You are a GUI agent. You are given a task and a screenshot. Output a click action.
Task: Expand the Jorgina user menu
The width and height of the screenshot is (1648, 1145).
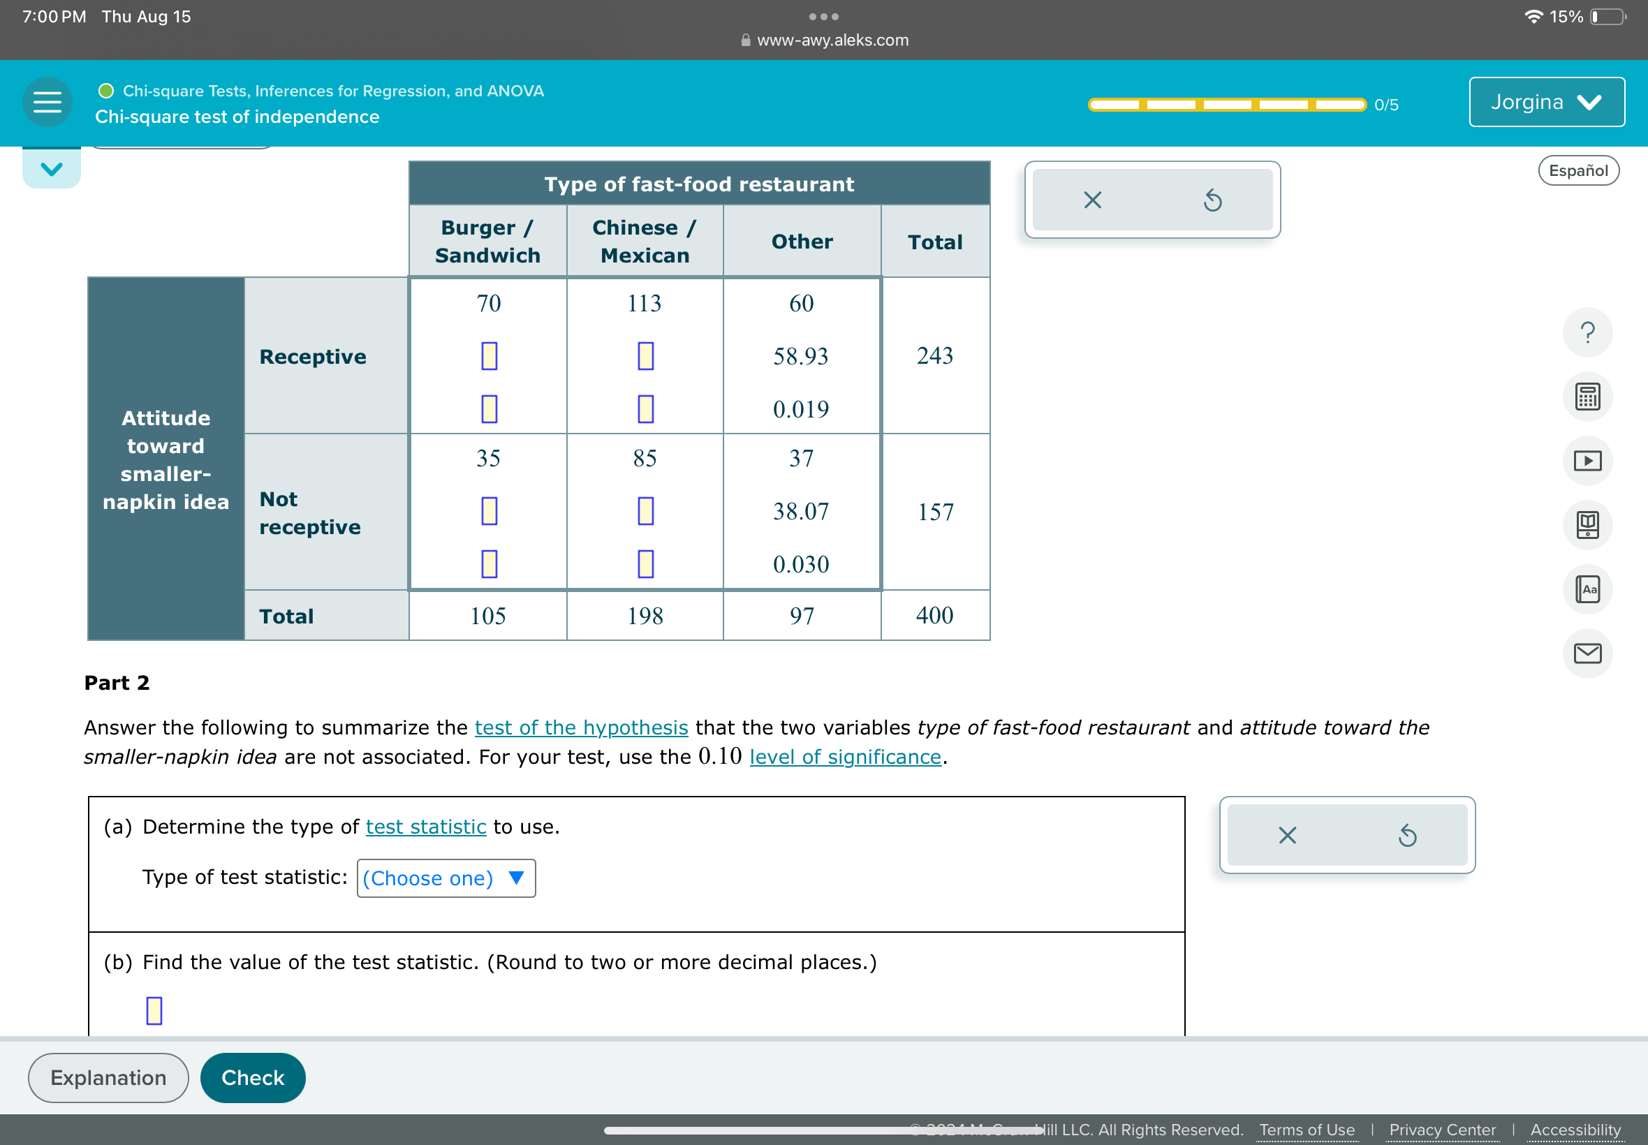pos(1545,102)
